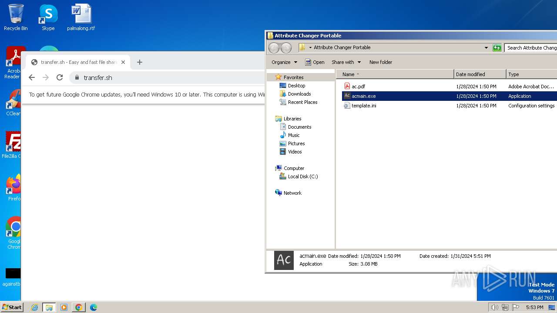Open the CCleaner desktop shortcut

pos(13,103)
